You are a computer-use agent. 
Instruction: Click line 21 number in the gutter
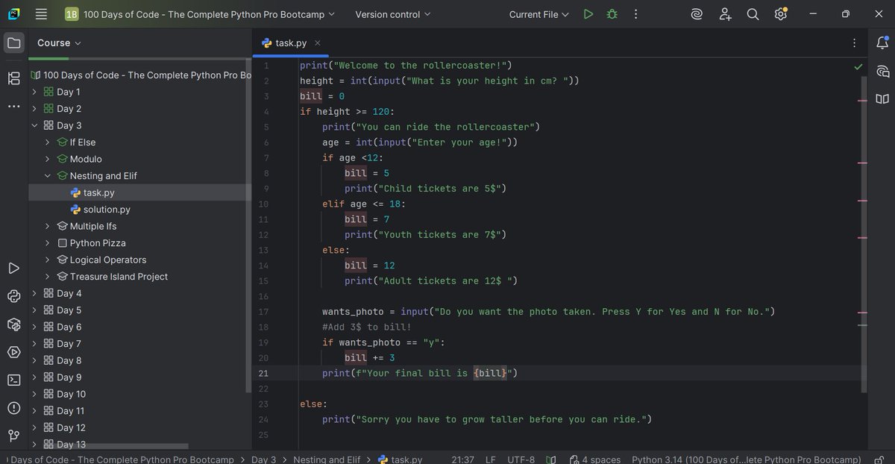click(x=263, y=373)
